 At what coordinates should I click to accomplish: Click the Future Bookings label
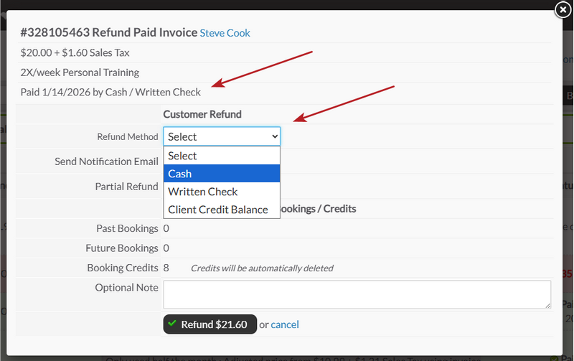pyautogui.click(x=122, y=248)
